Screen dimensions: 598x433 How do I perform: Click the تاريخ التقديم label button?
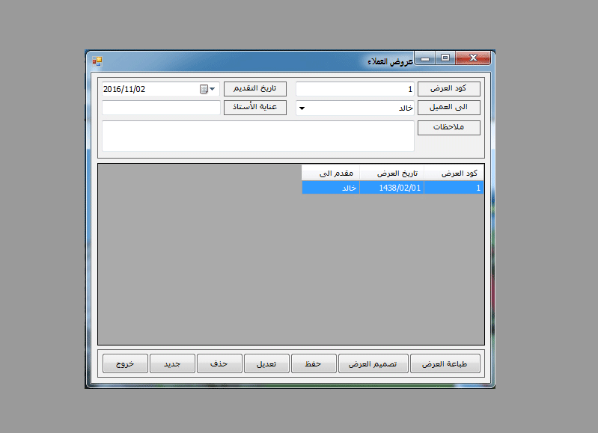[x=254, y=89]
